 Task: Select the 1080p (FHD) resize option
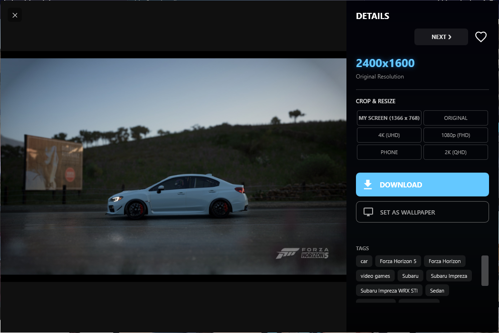pos(455,135)
